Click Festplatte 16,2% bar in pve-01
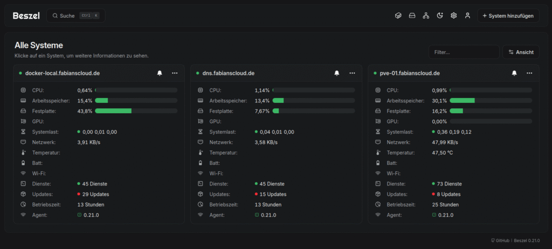 point(491,111)
